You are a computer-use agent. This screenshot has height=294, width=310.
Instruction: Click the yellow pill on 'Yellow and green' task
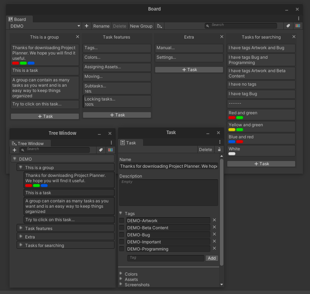(232, 130)
